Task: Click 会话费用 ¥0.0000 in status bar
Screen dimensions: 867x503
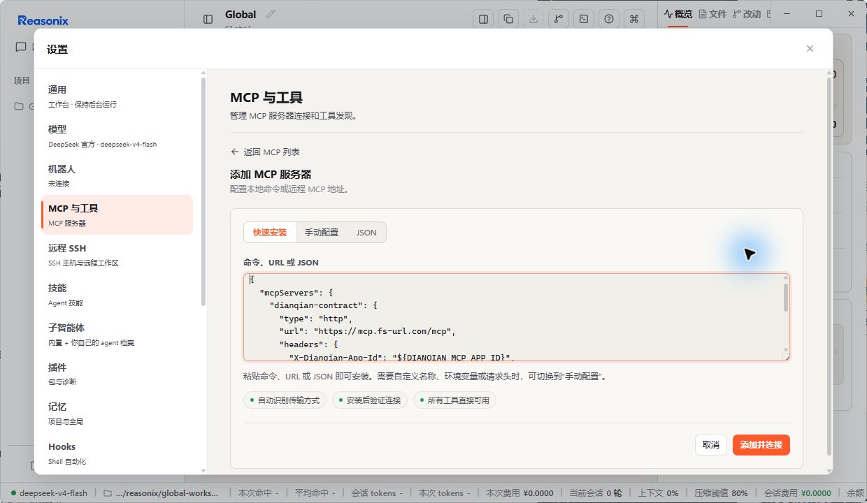Action: coord(797,493)
